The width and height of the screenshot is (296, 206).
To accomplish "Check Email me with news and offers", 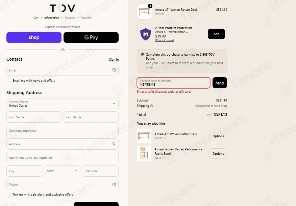I will (9, 80).
